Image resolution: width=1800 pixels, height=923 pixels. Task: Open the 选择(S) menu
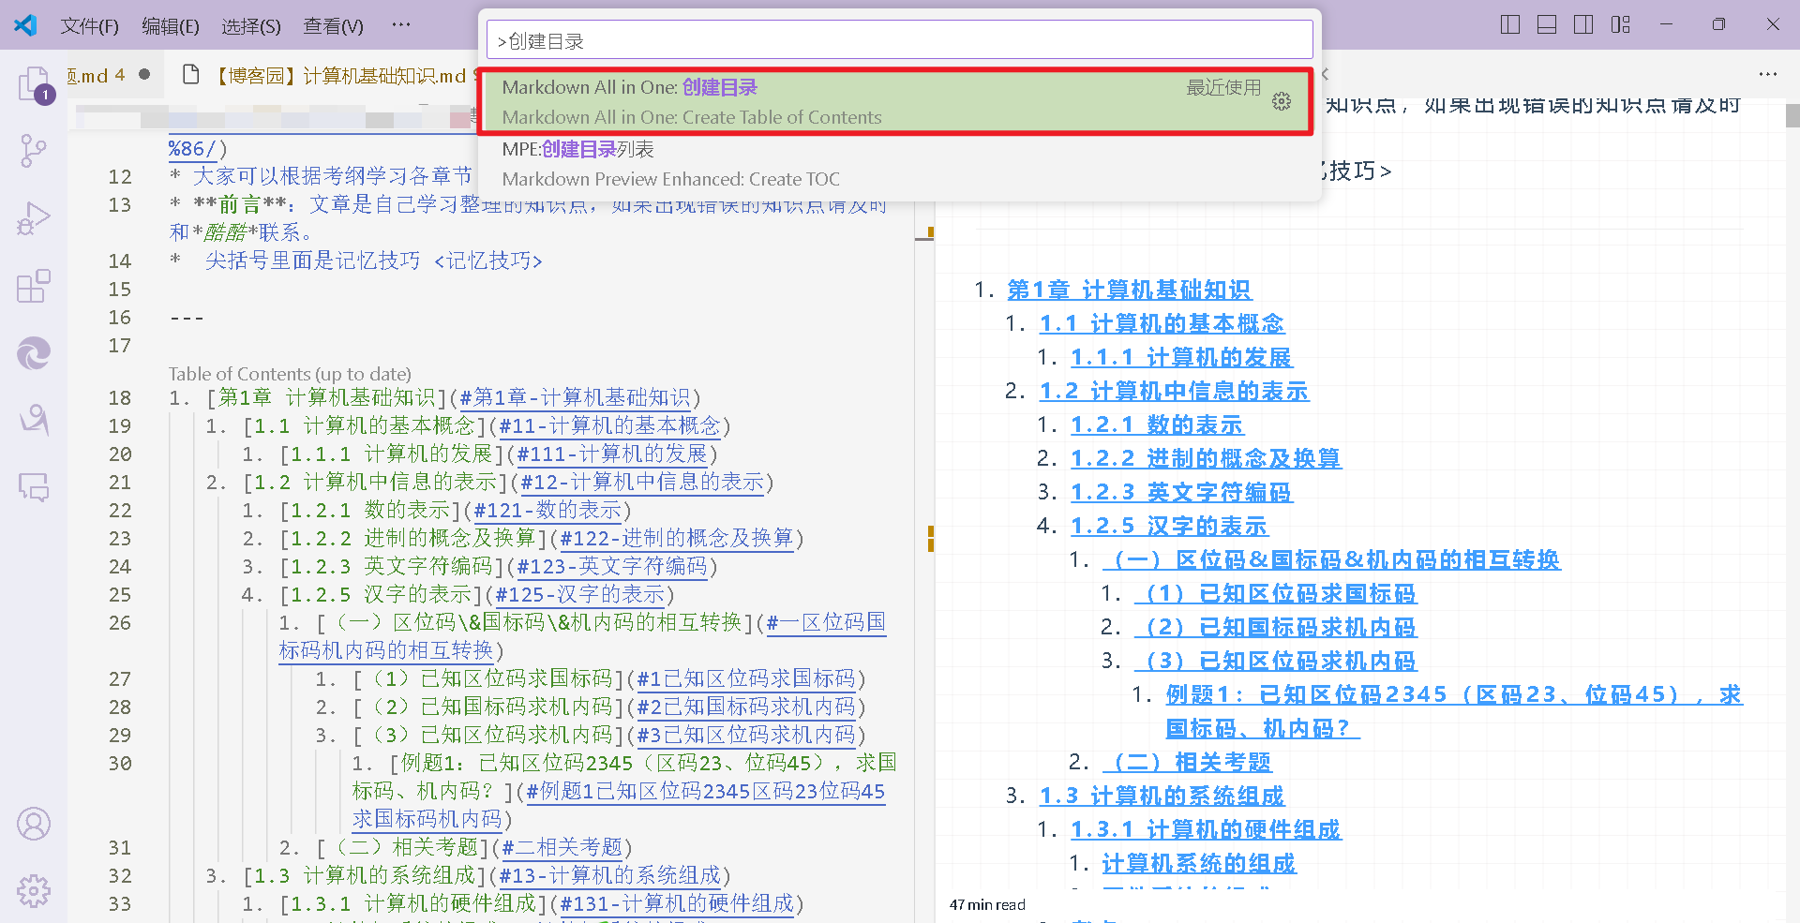click(251, 26)
